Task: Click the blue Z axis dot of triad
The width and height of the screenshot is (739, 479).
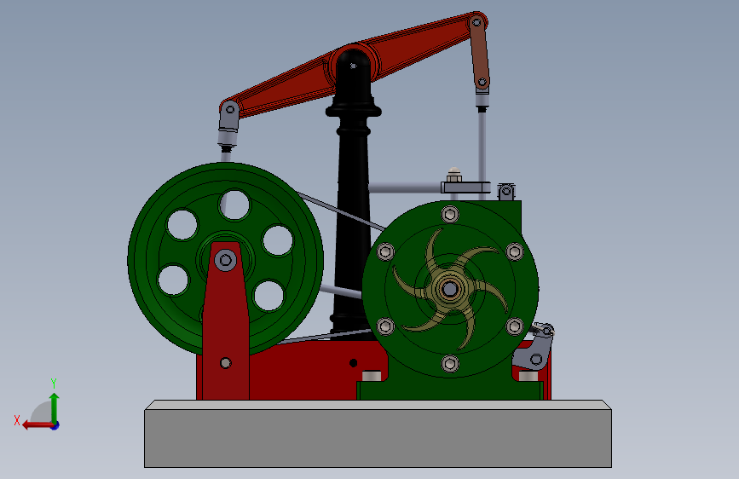Action: (55, 425)
